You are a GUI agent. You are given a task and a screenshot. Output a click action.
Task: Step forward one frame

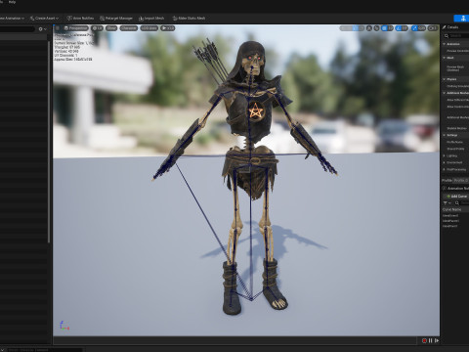tap(437, 340)
